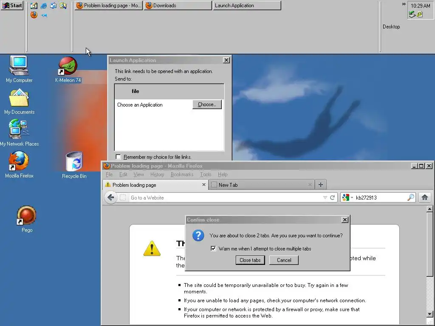
Task: Click the Desktop toolbar label
Action: 391,27
